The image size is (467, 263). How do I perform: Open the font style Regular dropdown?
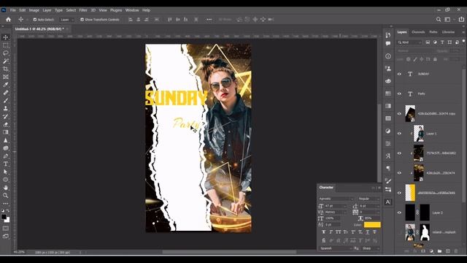(x=368, y=199)
